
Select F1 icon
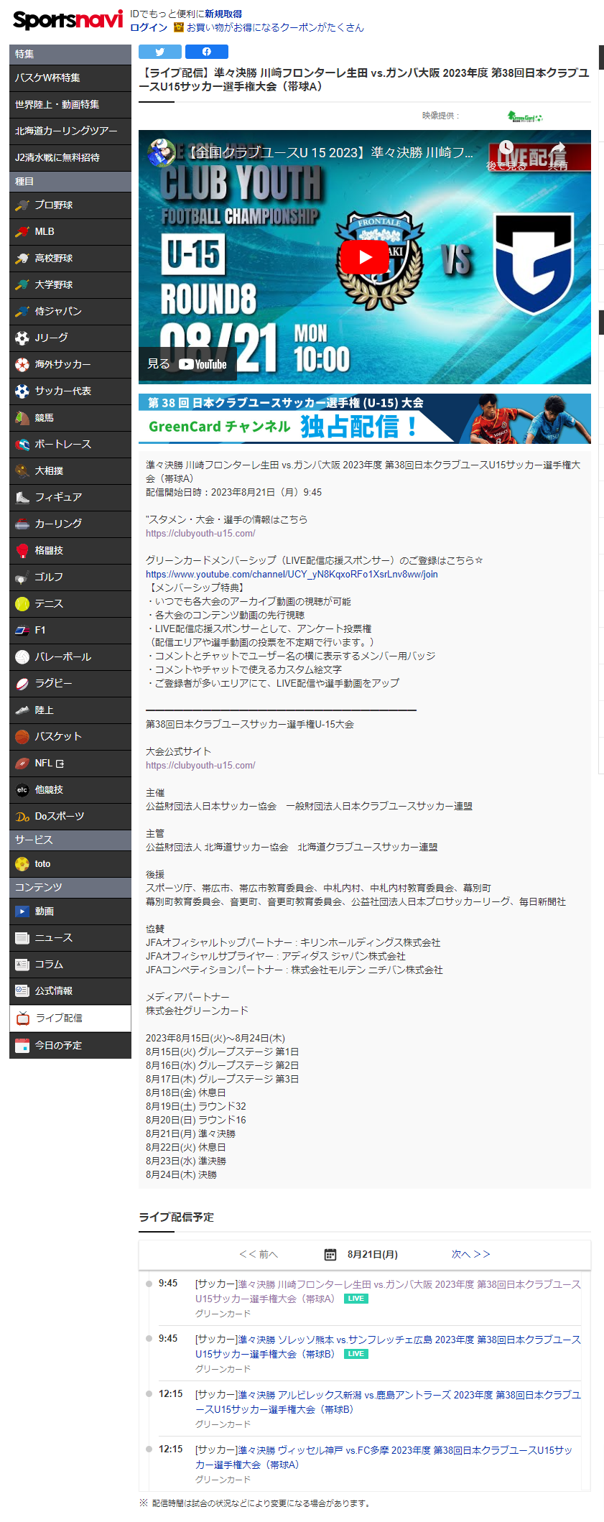tap(22, 631)
